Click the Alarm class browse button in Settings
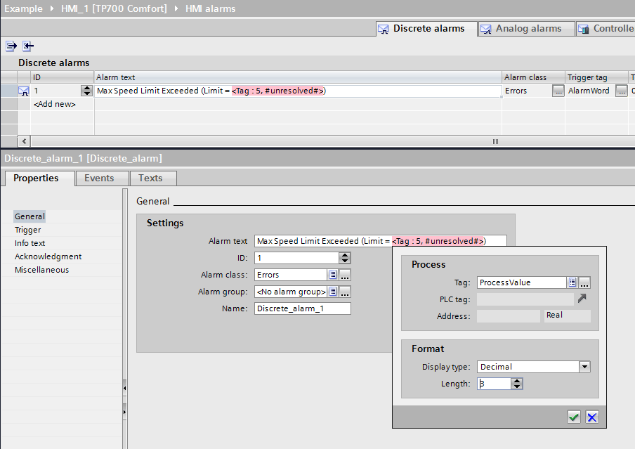This screenshot has width=635, height=449. pyautogui.click(x=345, y=275)
